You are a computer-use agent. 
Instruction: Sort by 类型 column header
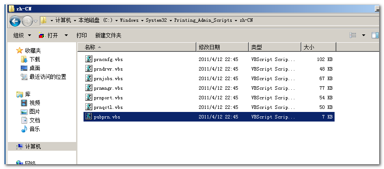(275, 47)
